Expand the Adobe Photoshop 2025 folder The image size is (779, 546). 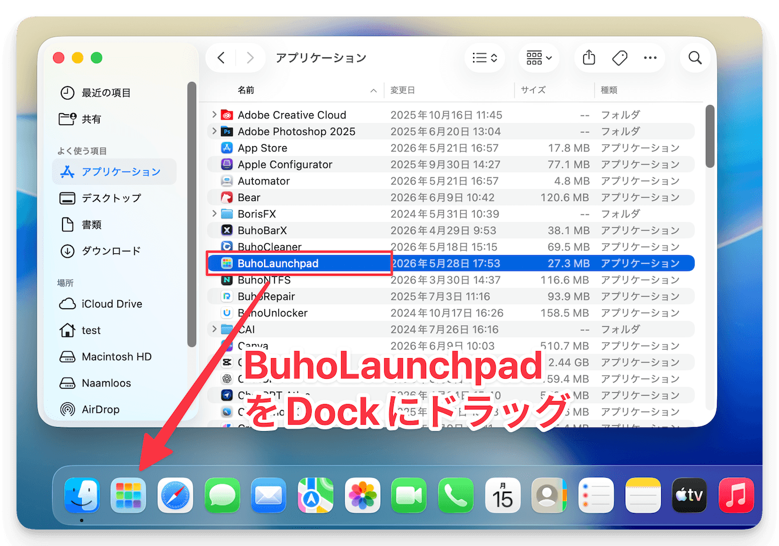click(x=214, y=131)
